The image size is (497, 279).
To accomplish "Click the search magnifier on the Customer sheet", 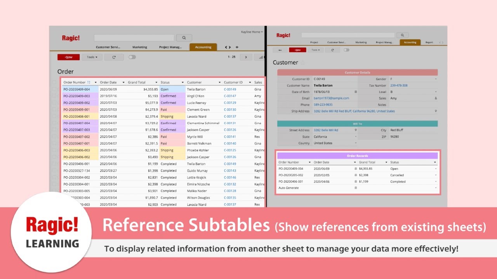I will pos(403,35).
